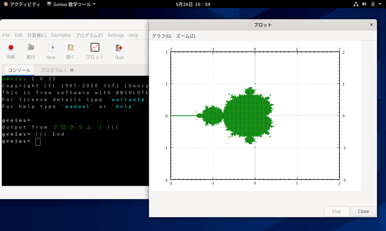Open the Help menu
The width and height of the screenshot is (386, 231).
point(133,35)
